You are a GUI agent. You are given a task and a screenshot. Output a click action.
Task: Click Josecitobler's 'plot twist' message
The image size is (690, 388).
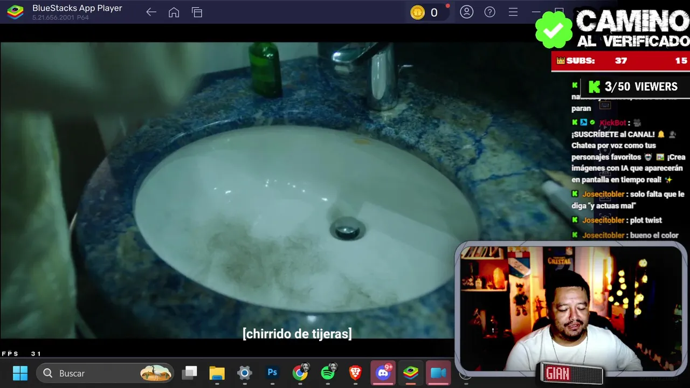click(x=646, y=220)
